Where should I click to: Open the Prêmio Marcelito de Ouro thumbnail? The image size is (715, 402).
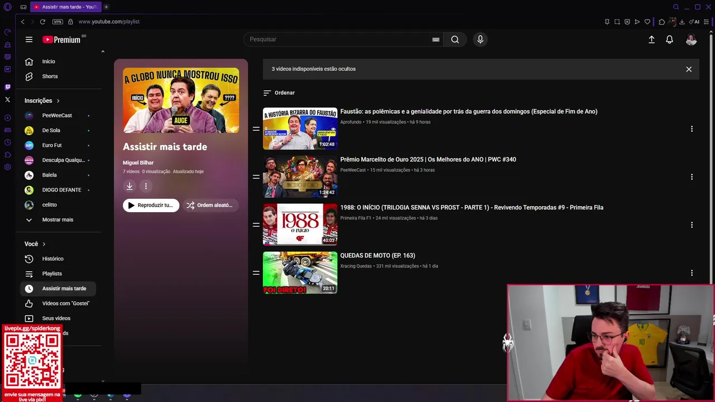[x=300, y=176]
